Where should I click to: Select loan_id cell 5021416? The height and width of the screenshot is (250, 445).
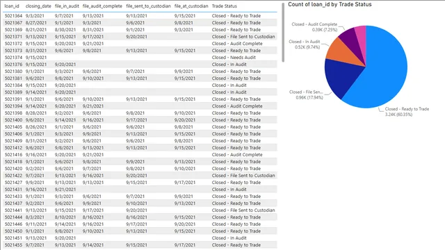pos(13,155)
